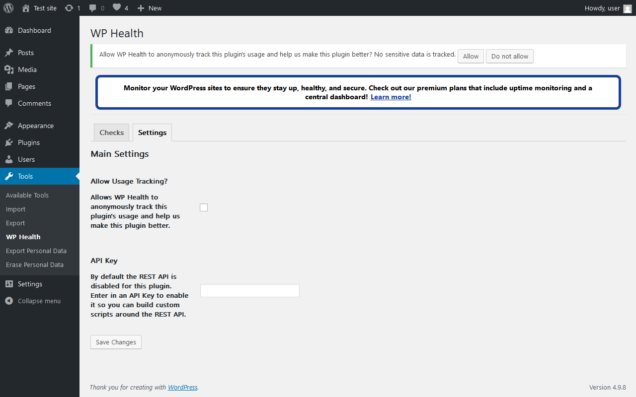
Task: Click the user avatar icon
Action: pos(628,8)
